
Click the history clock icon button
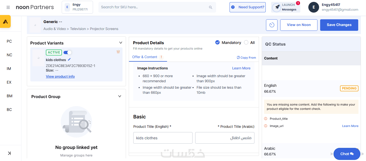[272, 25]
